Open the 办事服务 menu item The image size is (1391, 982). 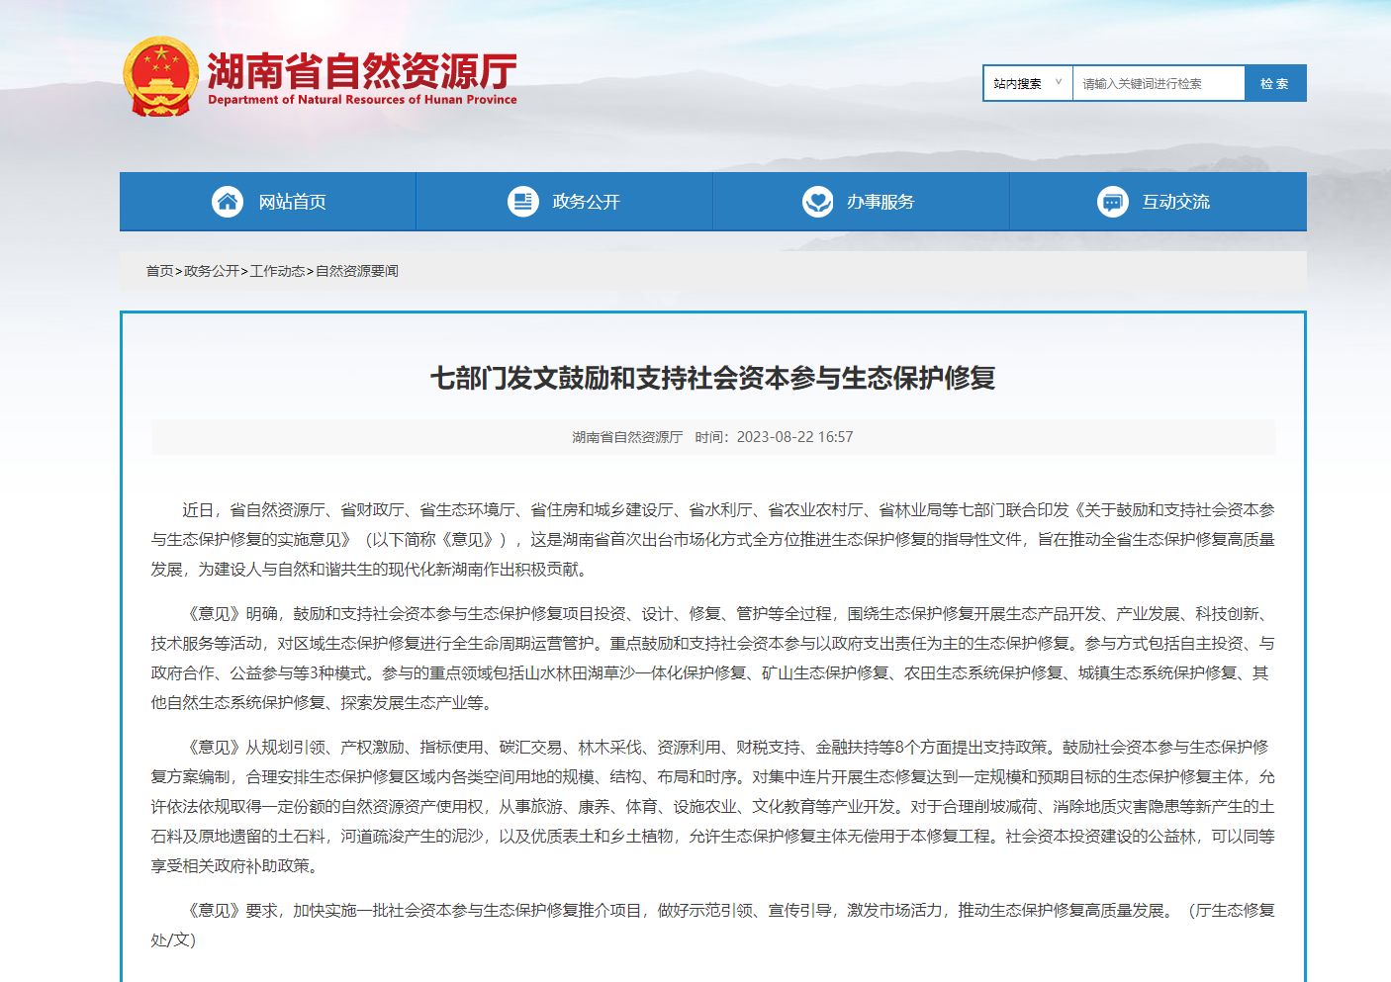tap(861, 202)
